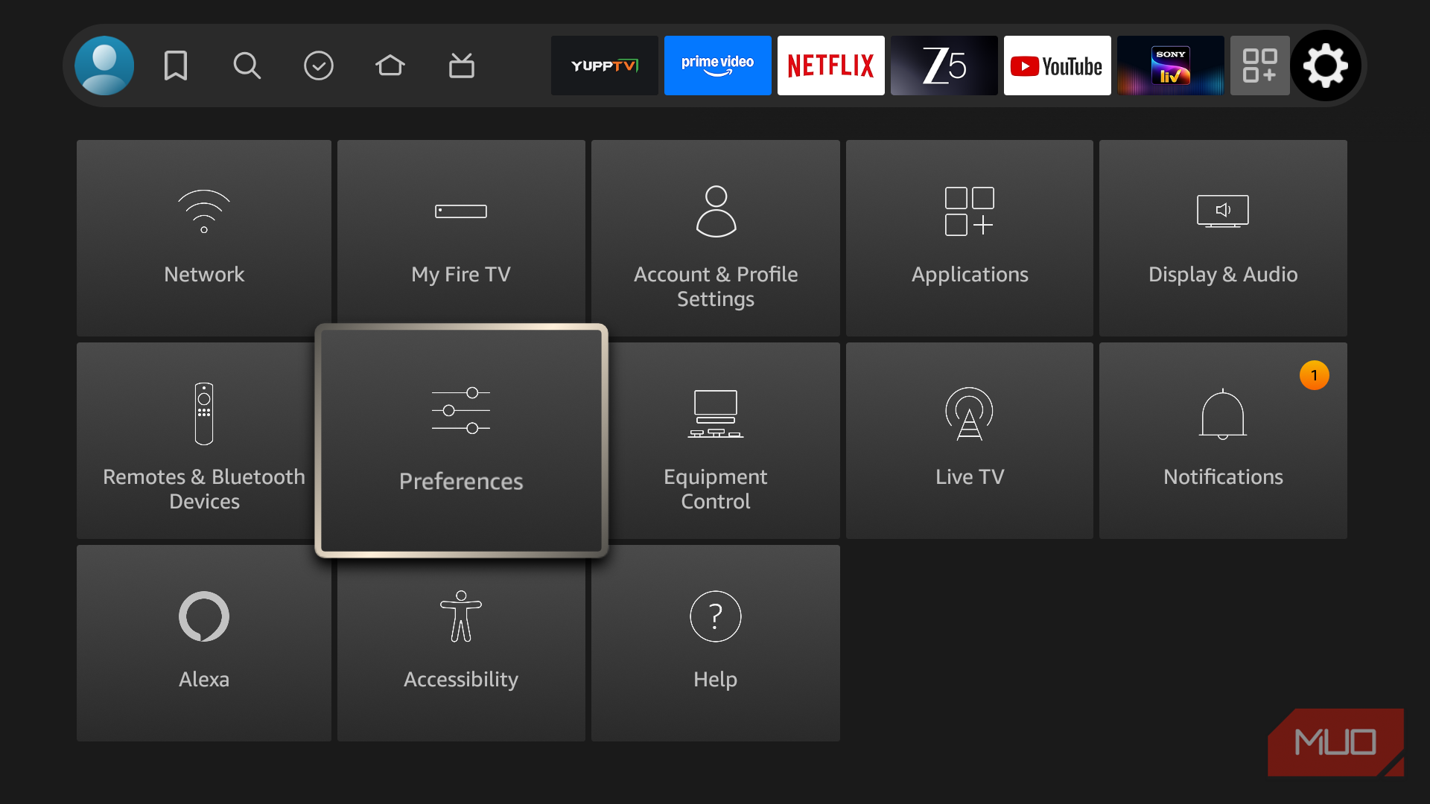Select the checkmark circle icon
Viewport: 1430px width, 804px height.
tap(319, 66)
